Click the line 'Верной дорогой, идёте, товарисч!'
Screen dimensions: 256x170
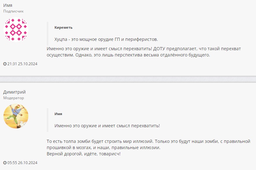(84, 154)
